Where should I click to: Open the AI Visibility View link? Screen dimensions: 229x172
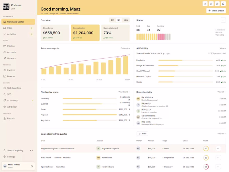point(223,48)
